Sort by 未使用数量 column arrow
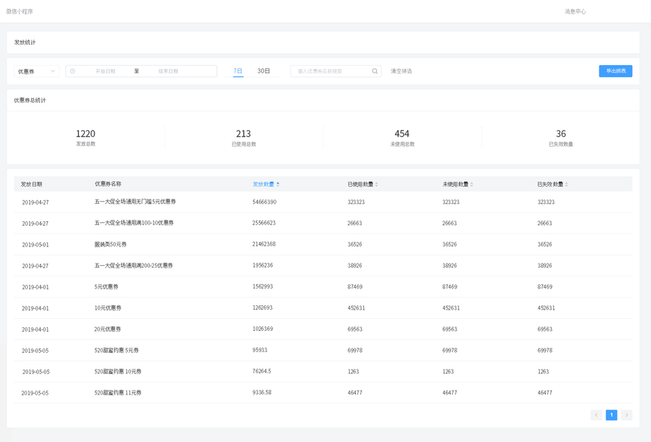Image resolution: width=651 pixels, height=442 pixels. [x=472, y=184]
